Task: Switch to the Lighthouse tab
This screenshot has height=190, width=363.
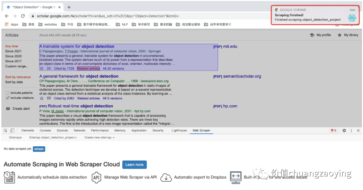Action: [x=179, y=130]
